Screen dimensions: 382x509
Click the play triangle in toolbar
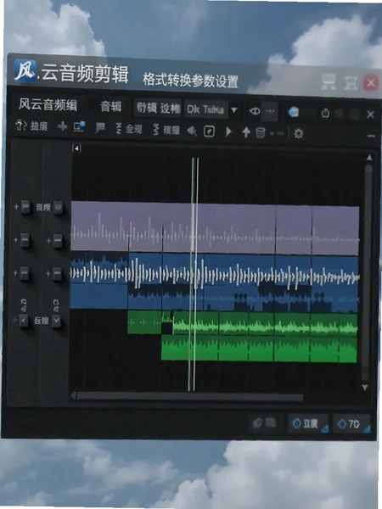228,131
